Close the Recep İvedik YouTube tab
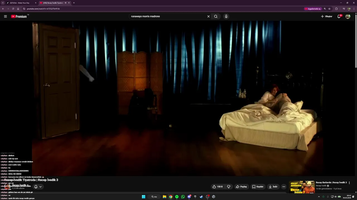The width and height of the screenshot is (357, 200). pyautogui.click(x=69, y=3)
